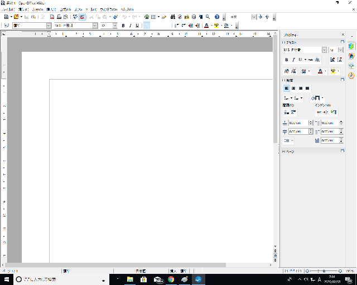Screen dimensions: 357x285
Task: Click the Insert Table toolbar icon
Action: pos(154,17)
